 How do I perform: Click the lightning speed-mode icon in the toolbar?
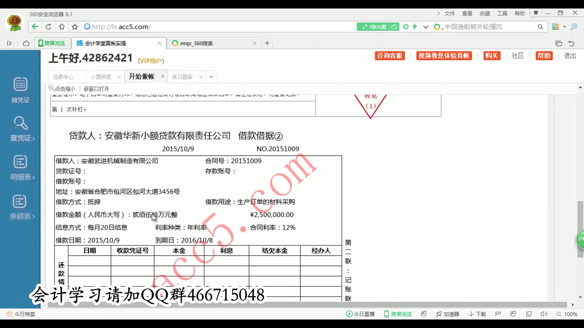(x=415, y=27)
